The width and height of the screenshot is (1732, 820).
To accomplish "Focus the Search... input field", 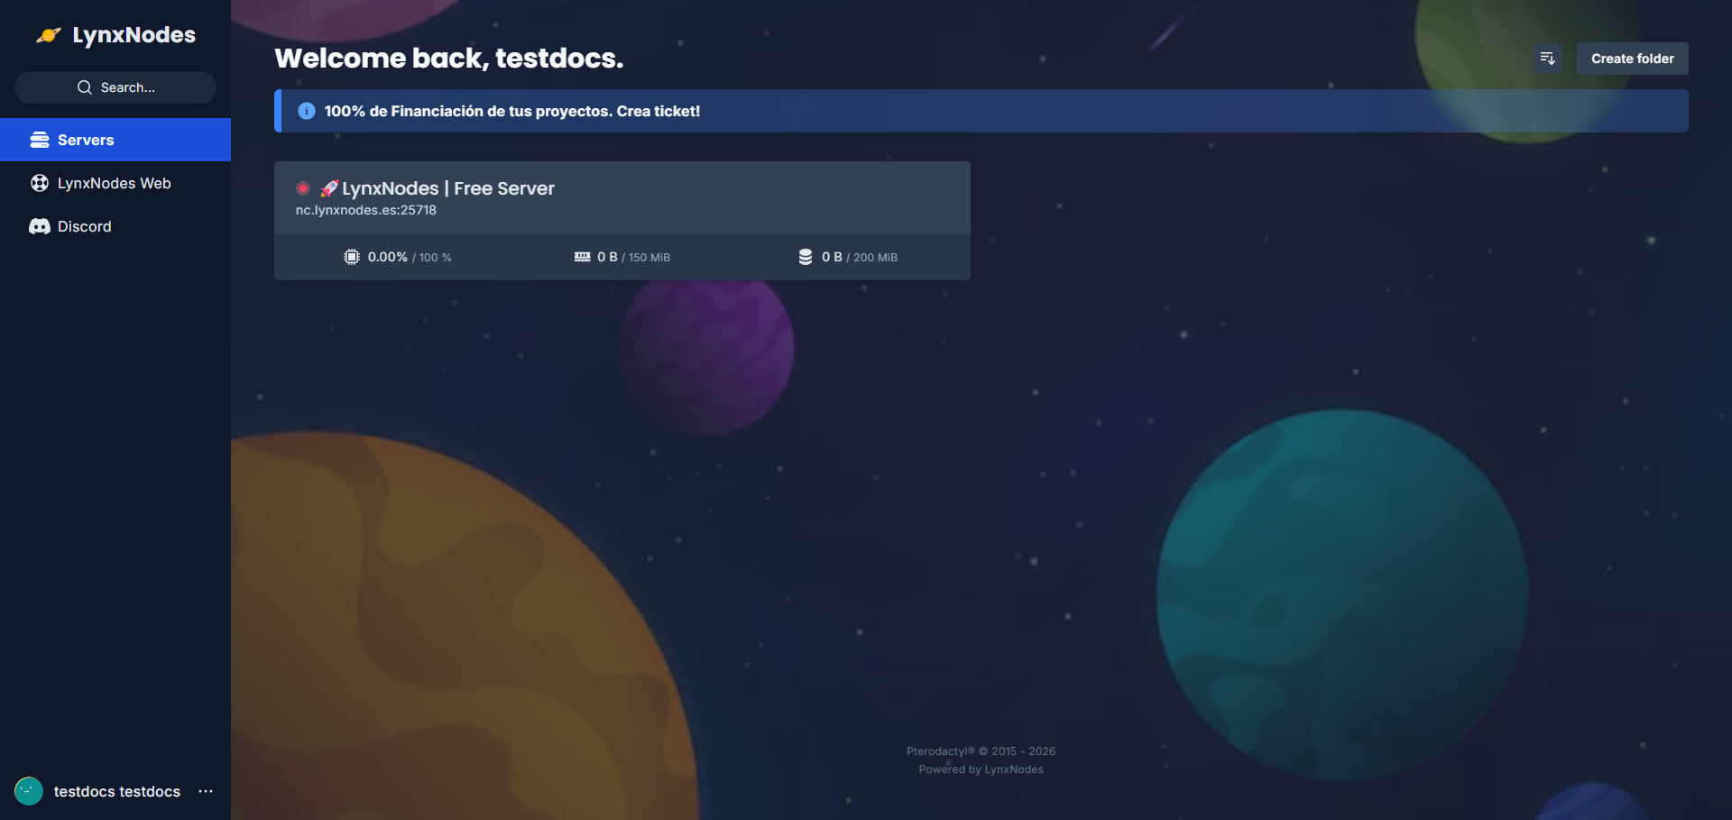I will tap(115, 87).
